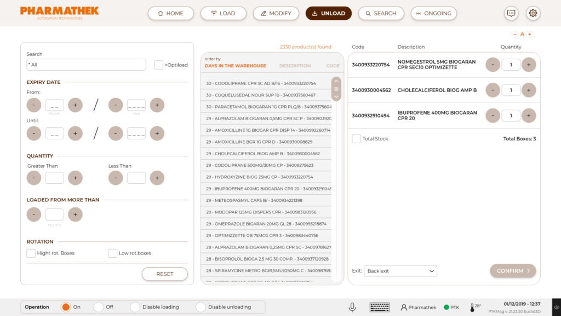Click the eye icon in the corner
561x316 pixels.
click(557, 307)
